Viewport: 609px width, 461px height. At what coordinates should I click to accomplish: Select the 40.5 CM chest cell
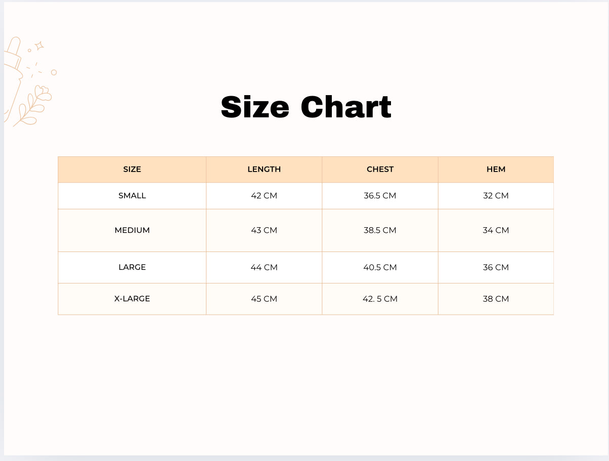(380, 267)
